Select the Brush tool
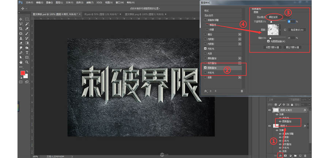329x158 pixels. click(27, 34)
